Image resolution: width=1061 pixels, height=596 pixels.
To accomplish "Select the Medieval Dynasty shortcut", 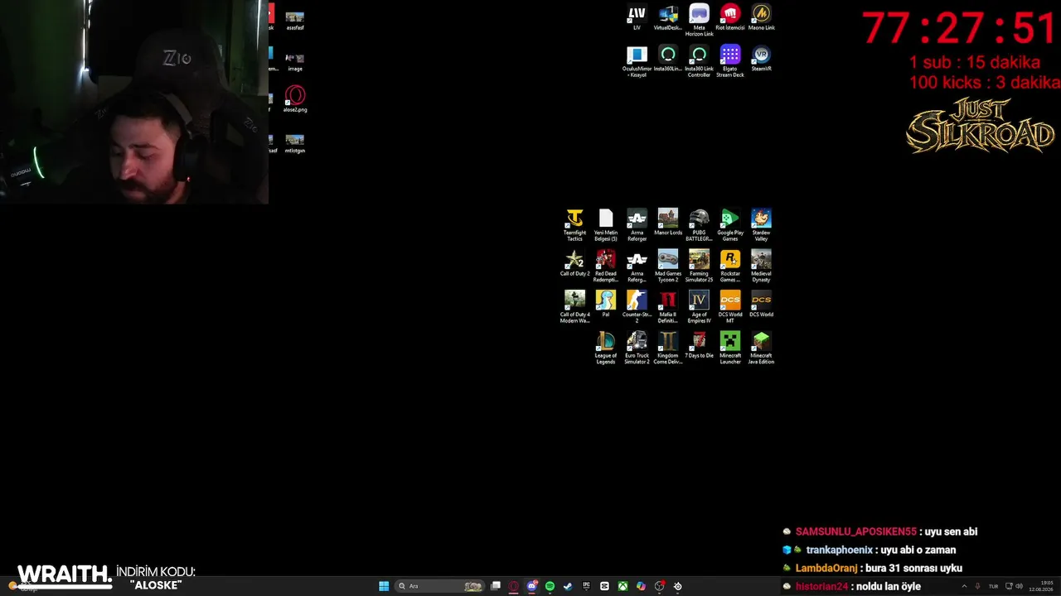I will click(761, 267).
